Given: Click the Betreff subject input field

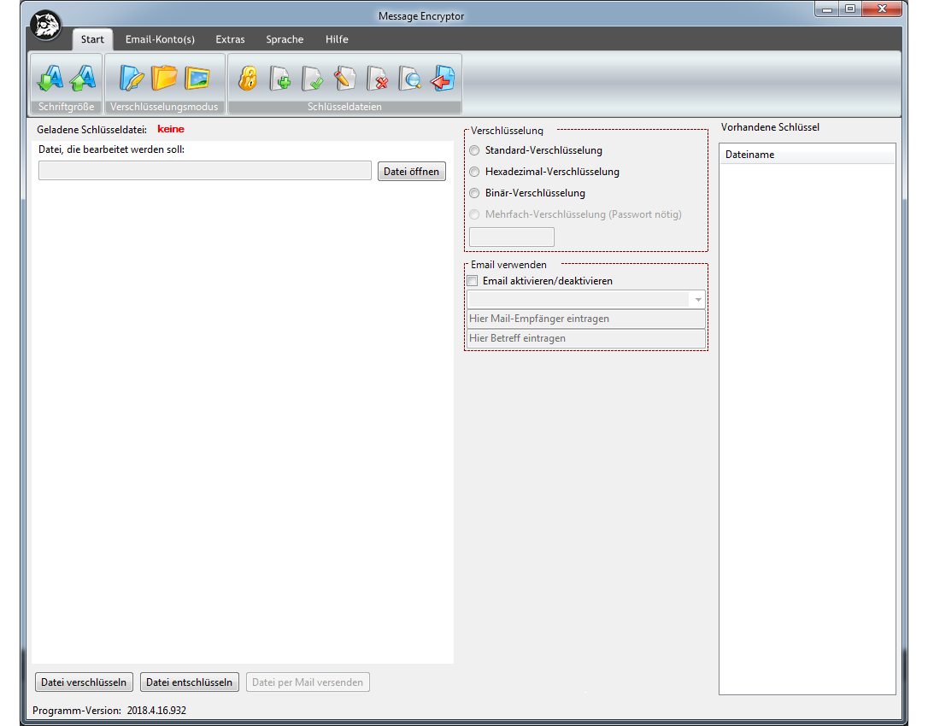Looking at the screenshot, I should point(586,338).
